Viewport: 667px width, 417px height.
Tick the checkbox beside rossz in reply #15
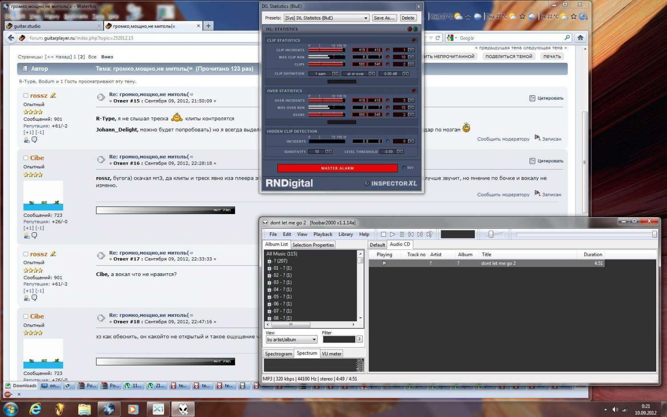click(26, 96)
